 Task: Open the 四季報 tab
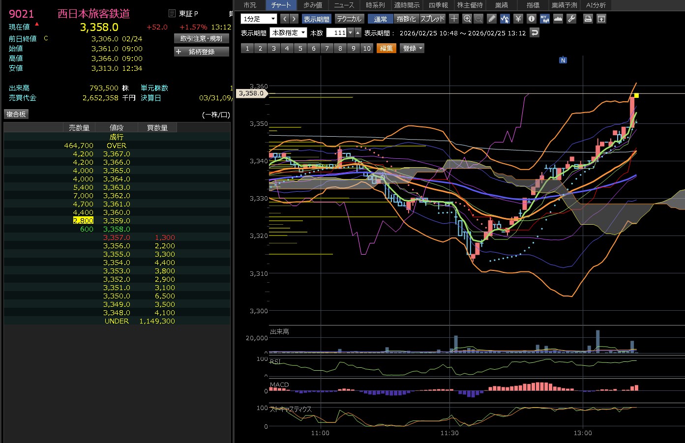438,5
